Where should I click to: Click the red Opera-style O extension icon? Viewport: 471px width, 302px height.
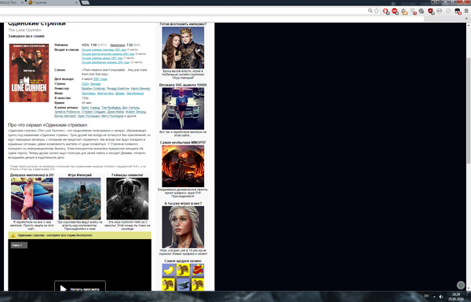(385, 11)
